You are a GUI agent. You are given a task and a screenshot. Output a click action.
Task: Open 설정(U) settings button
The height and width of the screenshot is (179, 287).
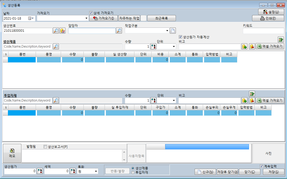point(271,12)
